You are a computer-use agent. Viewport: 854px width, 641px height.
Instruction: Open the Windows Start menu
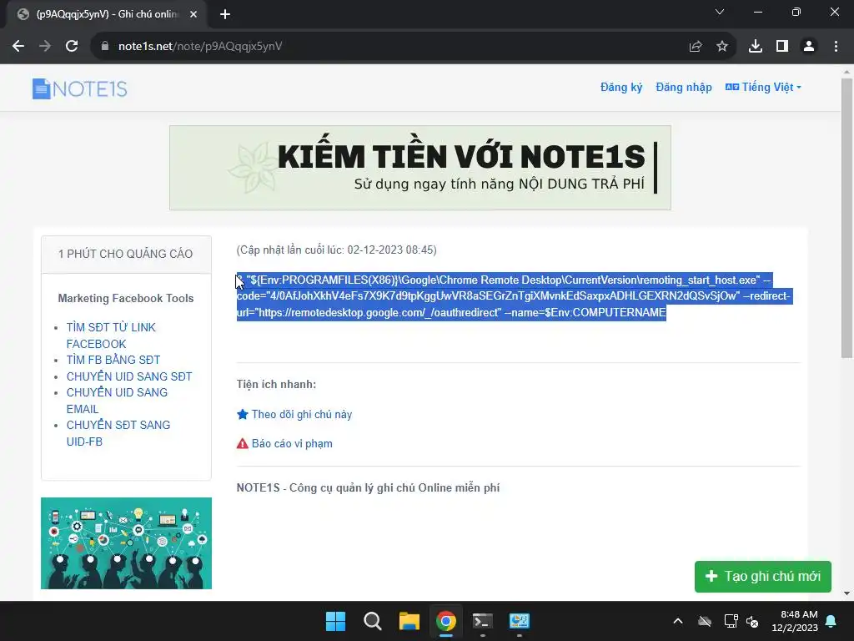335,621
